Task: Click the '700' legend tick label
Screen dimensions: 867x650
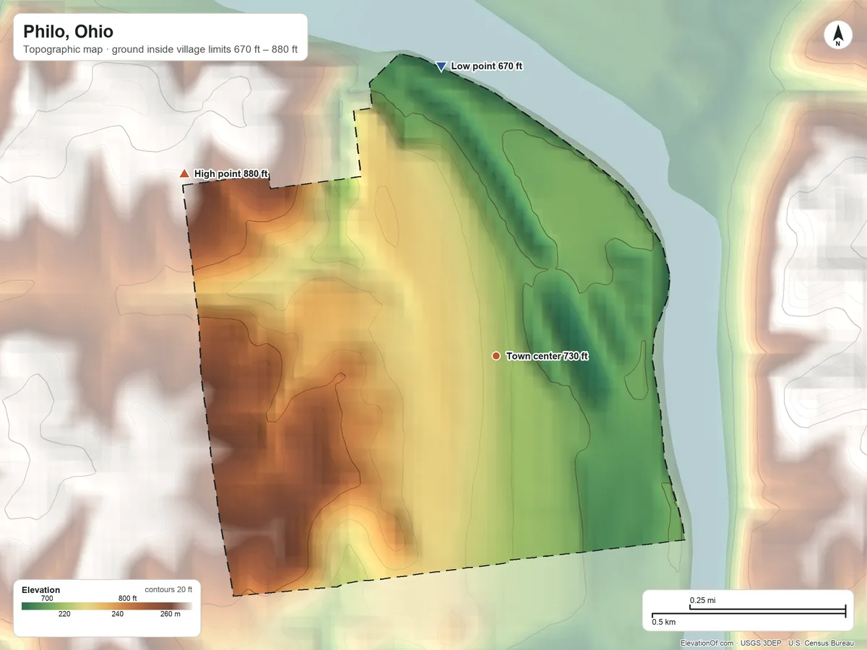Action: 48,598
